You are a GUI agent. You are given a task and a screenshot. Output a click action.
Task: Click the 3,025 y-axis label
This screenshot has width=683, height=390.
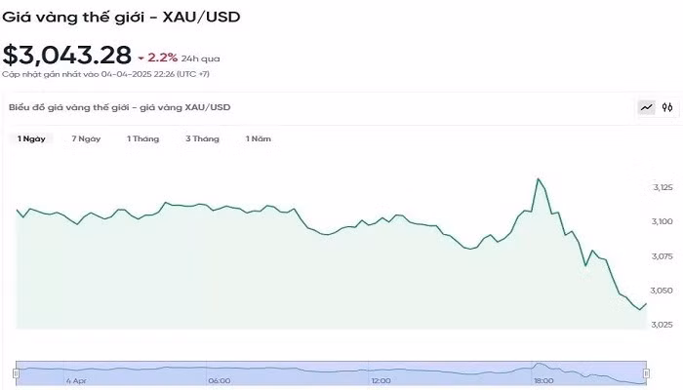point(663,325)
